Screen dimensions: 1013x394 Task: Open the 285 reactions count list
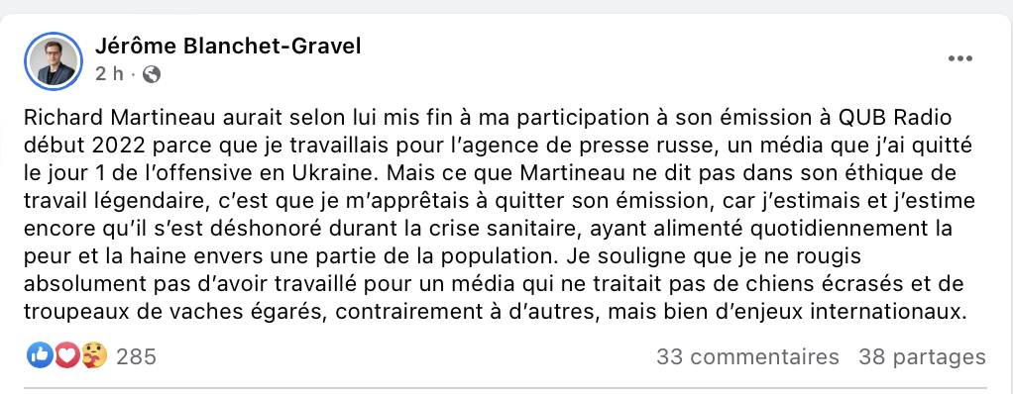(x=137, y=356)
